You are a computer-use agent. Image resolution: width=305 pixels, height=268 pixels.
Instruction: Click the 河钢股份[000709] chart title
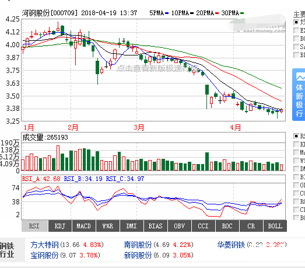(x=50, y=13)
